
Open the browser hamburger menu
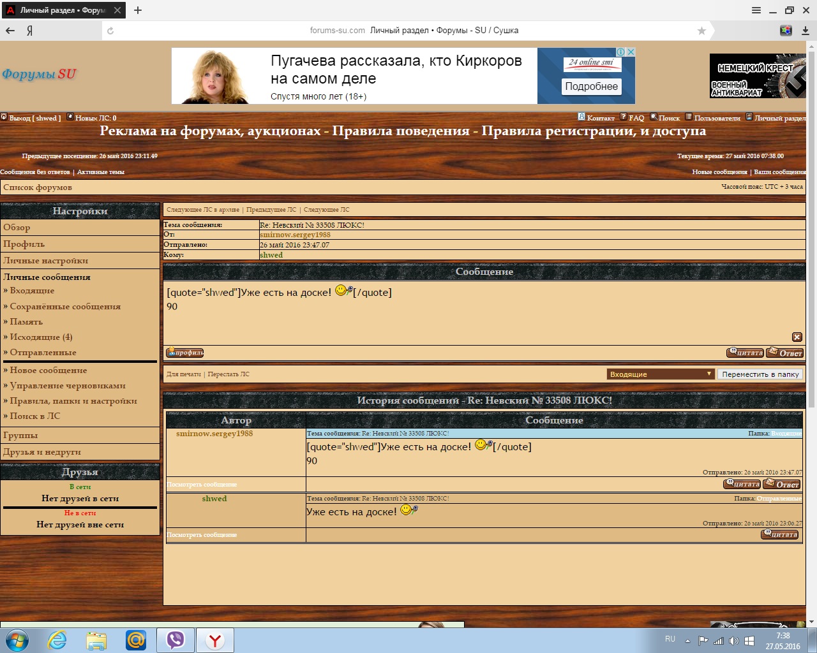[x=756, y=10]
